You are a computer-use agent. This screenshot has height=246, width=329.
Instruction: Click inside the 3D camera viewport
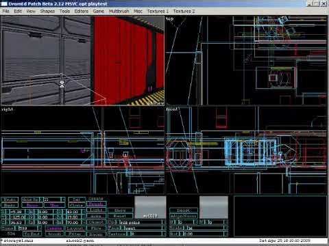(83, 60)
